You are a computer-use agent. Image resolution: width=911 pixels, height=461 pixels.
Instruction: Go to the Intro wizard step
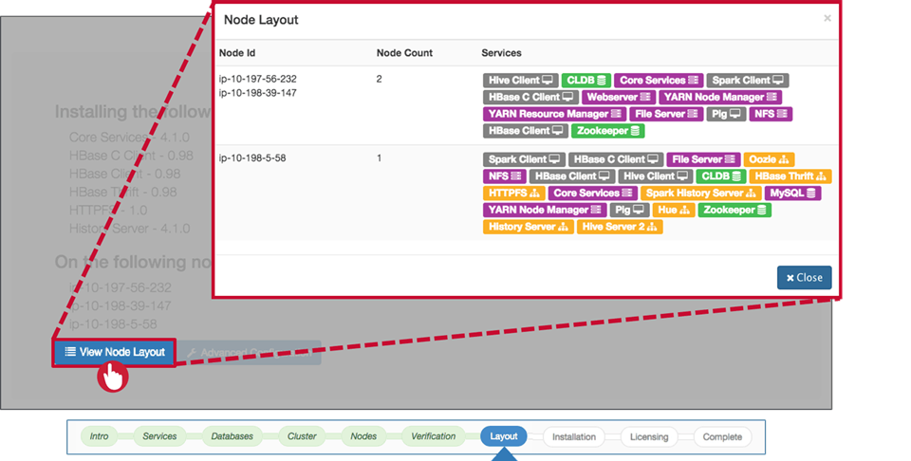[99, 436]
